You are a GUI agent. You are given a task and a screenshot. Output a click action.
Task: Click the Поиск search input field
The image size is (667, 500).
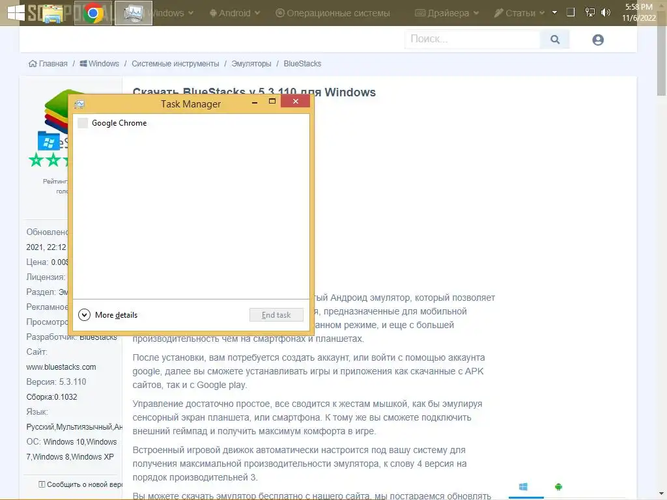point(472,39)
